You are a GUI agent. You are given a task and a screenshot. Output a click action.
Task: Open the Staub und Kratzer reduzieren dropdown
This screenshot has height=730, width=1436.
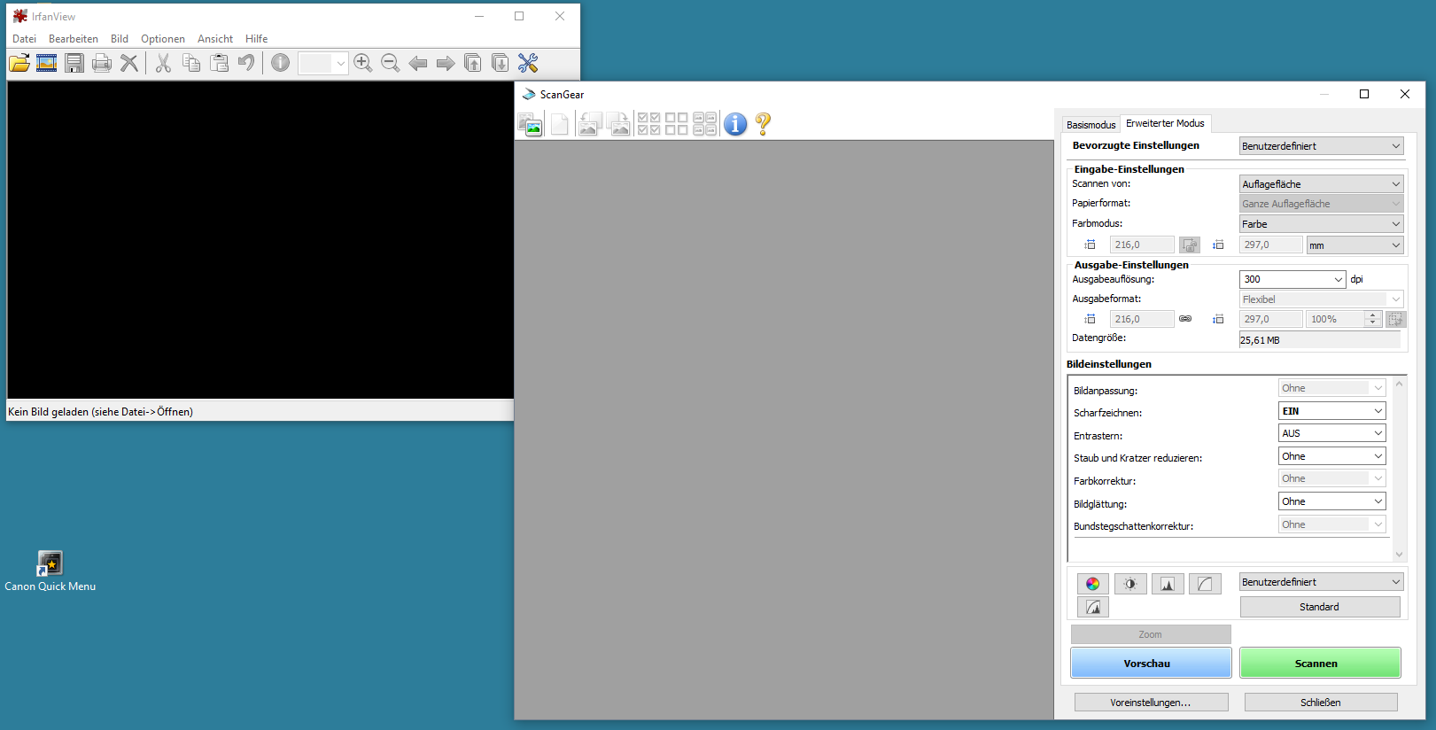1331,456
